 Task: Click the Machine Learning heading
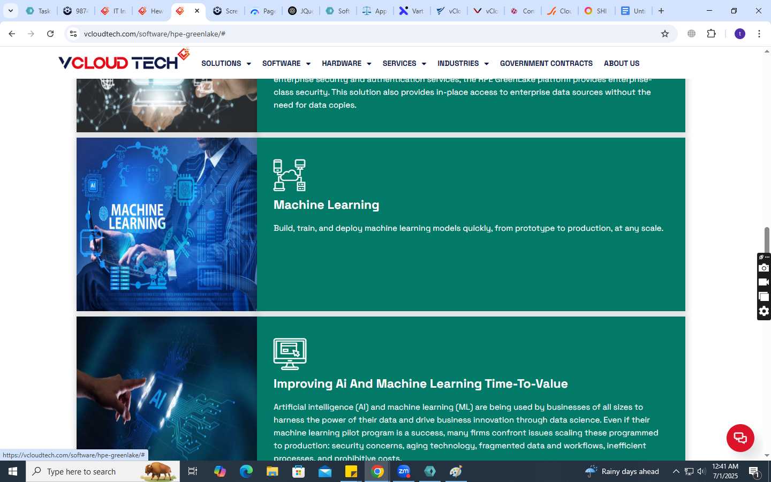click(x=326, y=205)
